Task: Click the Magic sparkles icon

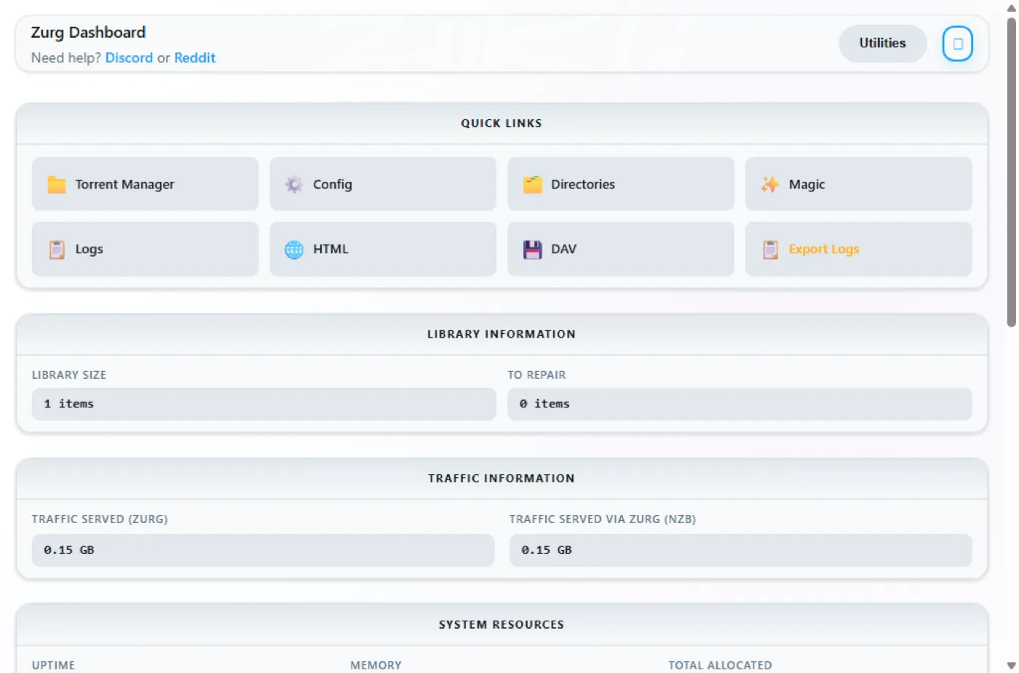Action: 770,185
